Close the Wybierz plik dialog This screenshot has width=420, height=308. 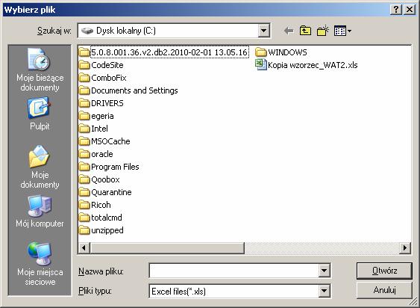[410, 10]
